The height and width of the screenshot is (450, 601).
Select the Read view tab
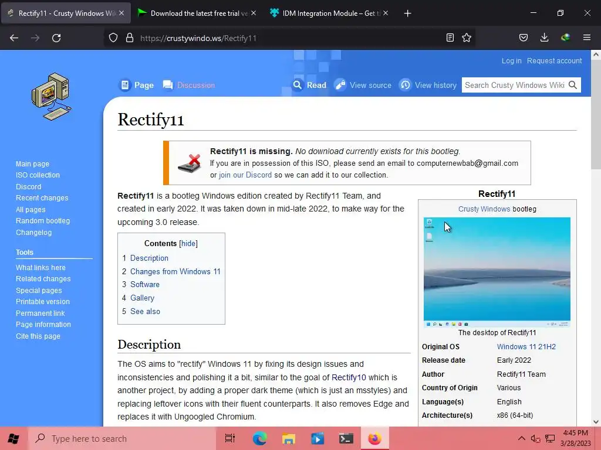coord(309,85)
